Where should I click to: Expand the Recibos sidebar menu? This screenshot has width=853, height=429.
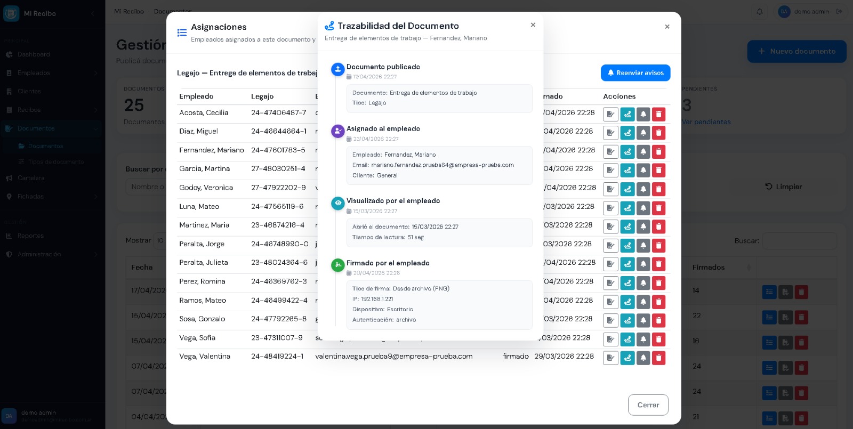pos(52,110)
